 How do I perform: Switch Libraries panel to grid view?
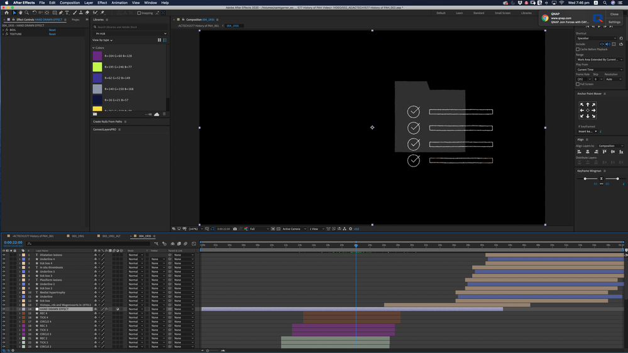pos(160,40)
